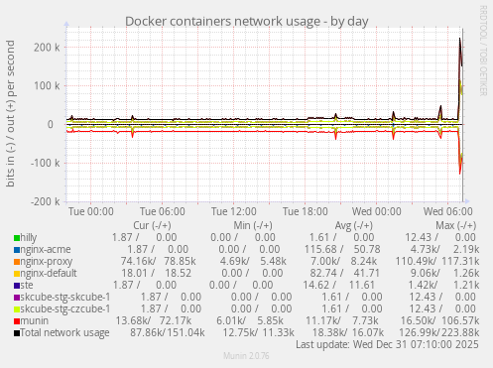
Task: Click the Tue 12:00 x-axis label
Action: (x=234, y=211)
